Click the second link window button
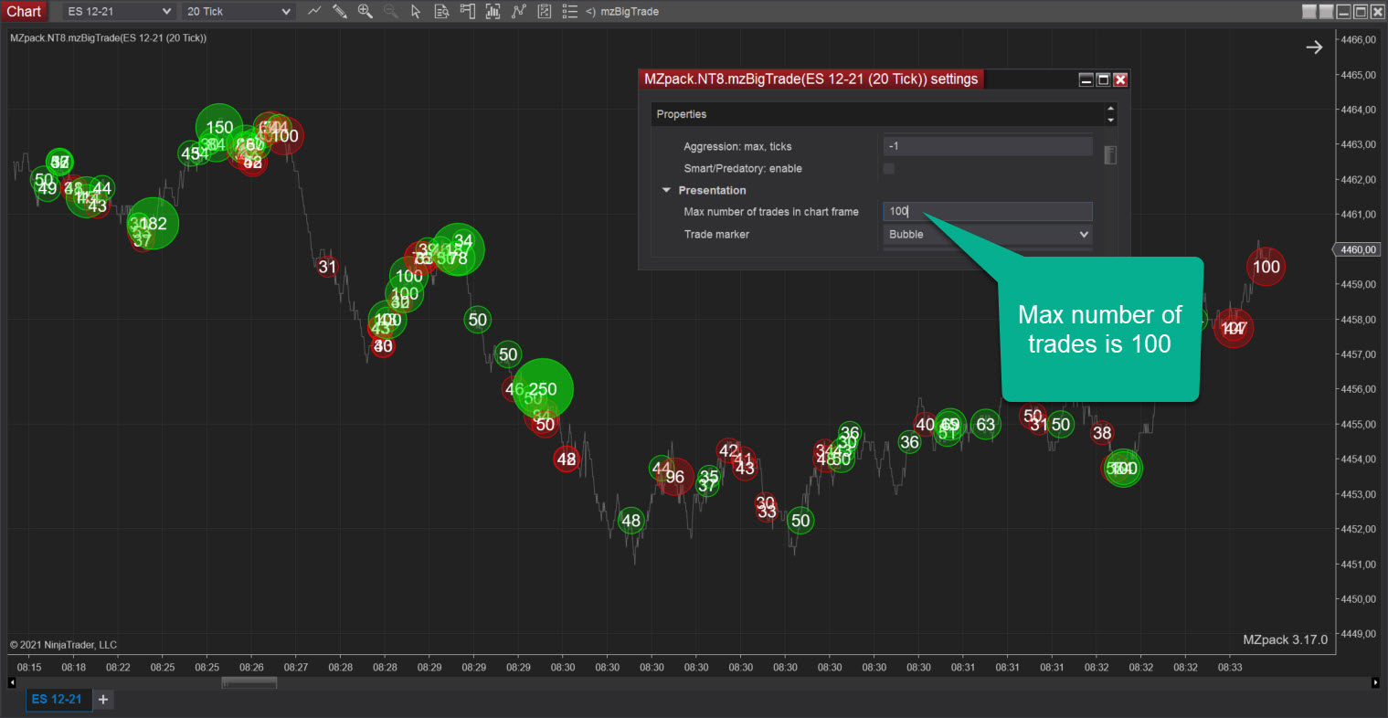This screenshot has width=1388, height=718. coord(1326,11)
